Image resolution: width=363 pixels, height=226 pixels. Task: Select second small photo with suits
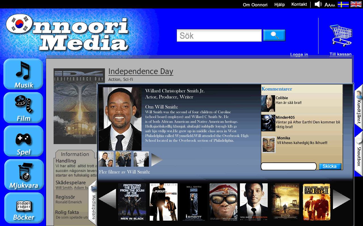click(x=123, y=159)
